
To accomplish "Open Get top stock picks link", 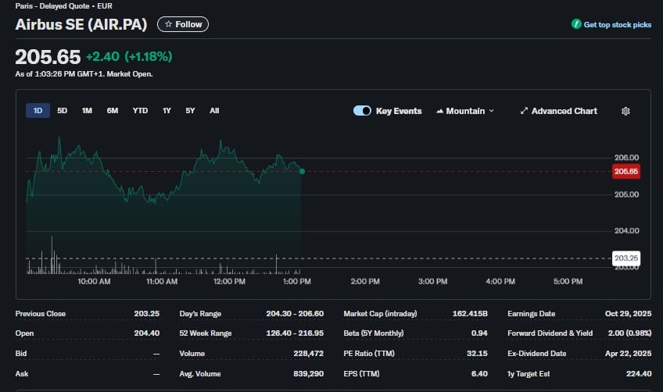I will (x=611, y=24).
